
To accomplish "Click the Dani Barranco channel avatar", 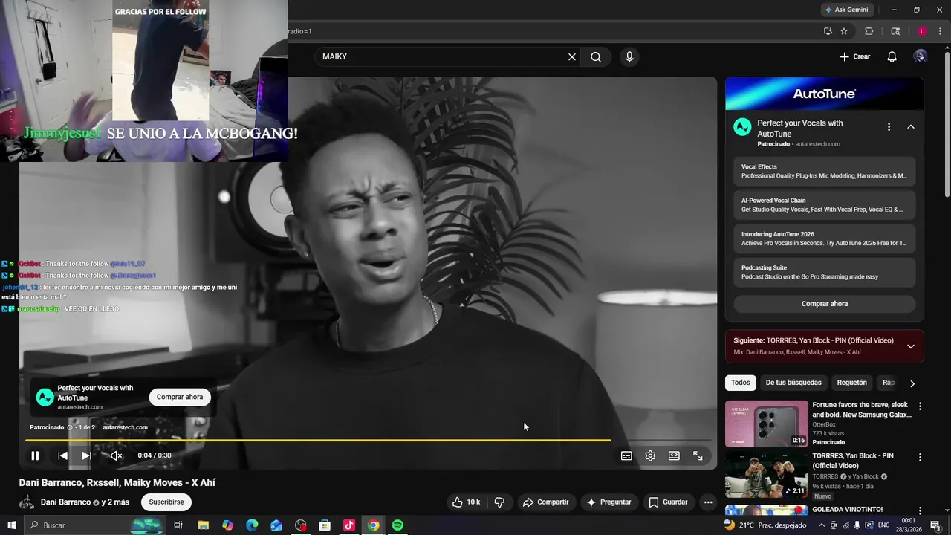I will pyautogui.click(x=27, y=502).
